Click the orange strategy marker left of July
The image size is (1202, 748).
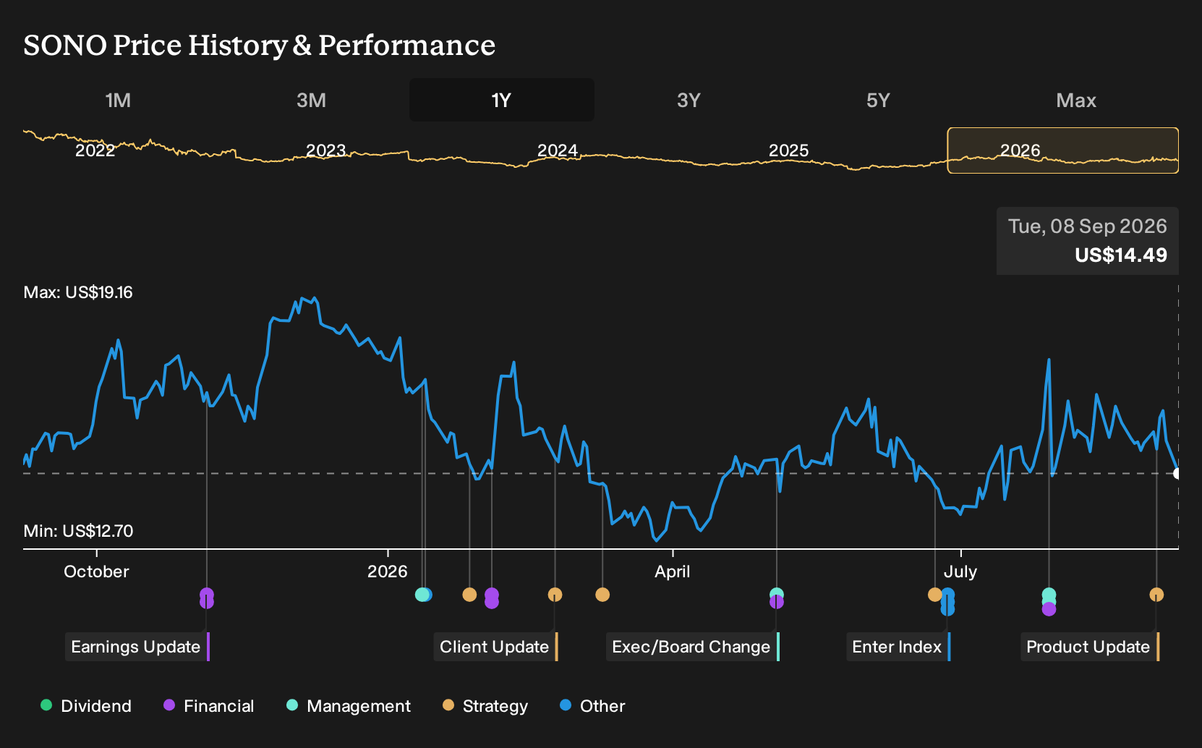click(x=935, y=595)
